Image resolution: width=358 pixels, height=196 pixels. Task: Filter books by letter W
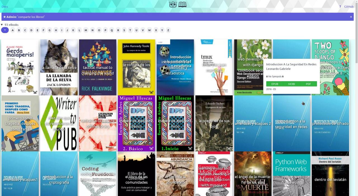pyautogui.click(x=149, y=30)
